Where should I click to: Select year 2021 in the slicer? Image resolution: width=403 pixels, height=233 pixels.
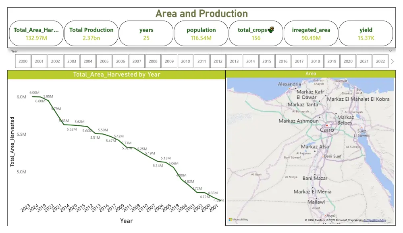pyautogui.click(x=364, y=61)
